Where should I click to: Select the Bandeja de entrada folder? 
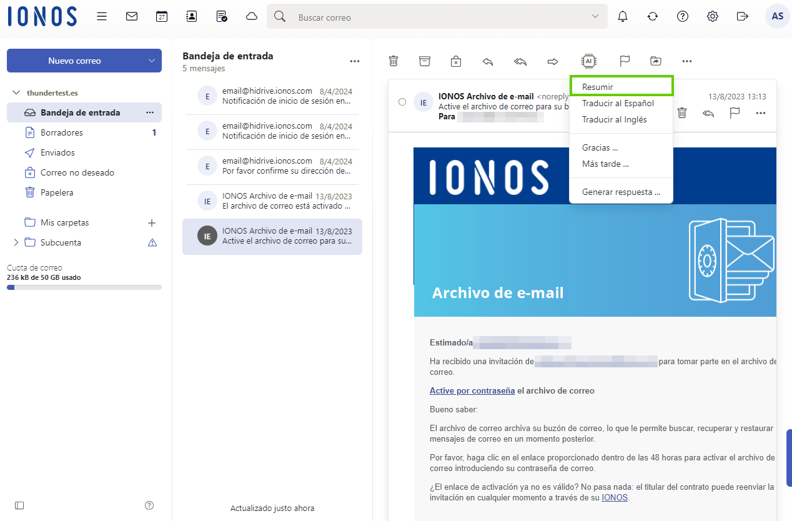[84, 112]
